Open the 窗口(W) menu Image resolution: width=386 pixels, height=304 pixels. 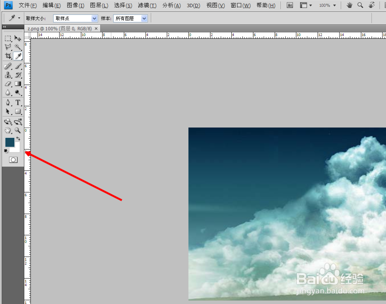tap(240, 5)
